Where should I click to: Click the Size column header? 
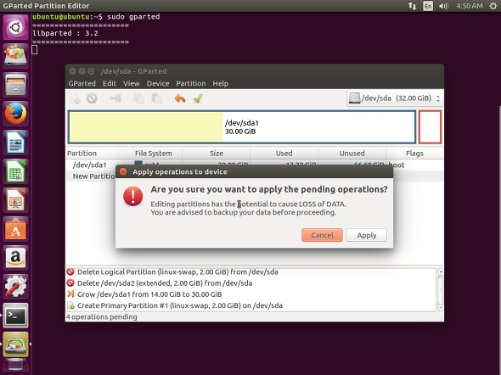pyautogui.click(x=217, y=154)
